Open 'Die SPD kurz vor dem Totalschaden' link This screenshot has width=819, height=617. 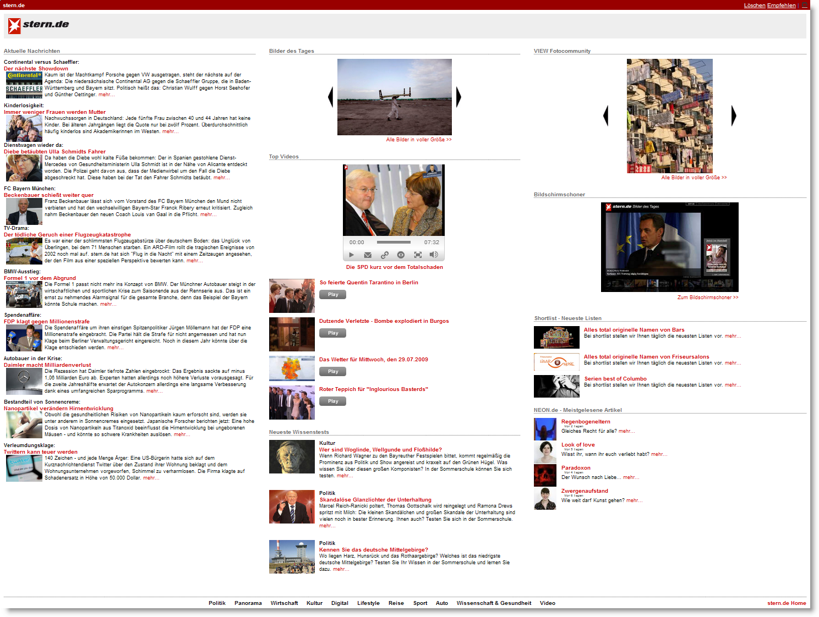[x=394, y=267]
